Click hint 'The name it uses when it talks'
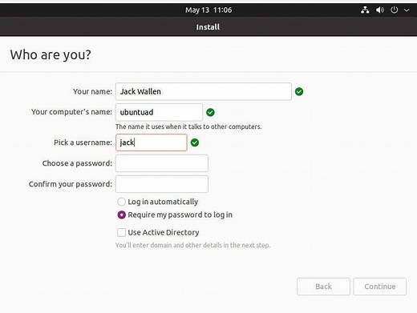This screenshot has height=313, width=417. click(x=188, y=126)
